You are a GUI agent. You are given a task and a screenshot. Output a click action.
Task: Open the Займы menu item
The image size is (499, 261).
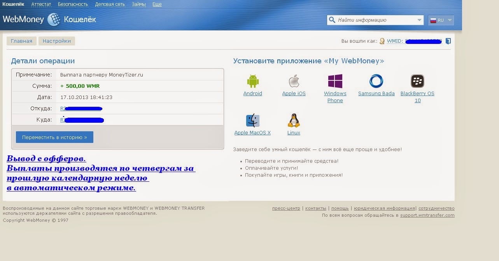[139, 4]
